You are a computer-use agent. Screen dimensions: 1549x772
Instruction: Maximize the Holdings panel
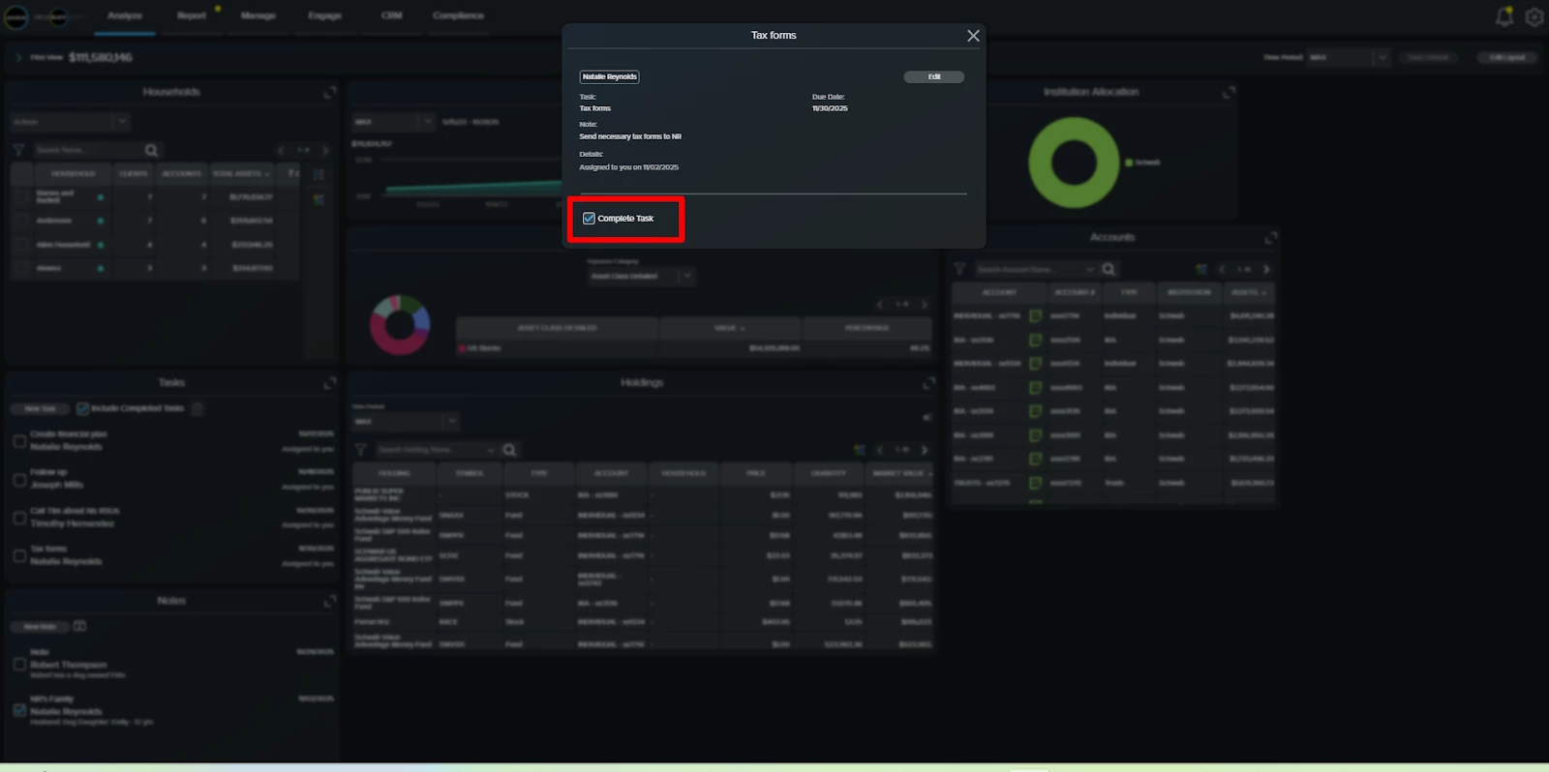coord(929,383)
